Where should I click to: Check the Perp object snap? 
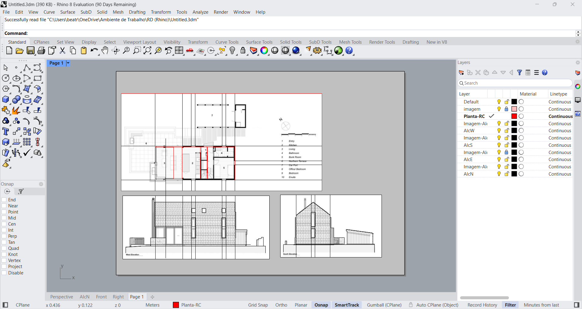4,236
